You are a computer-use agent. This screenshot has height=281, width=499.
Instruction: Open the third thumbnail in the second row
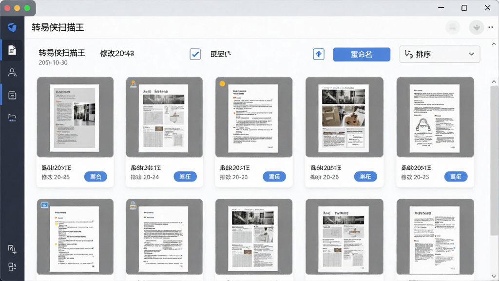pos(253,237)
